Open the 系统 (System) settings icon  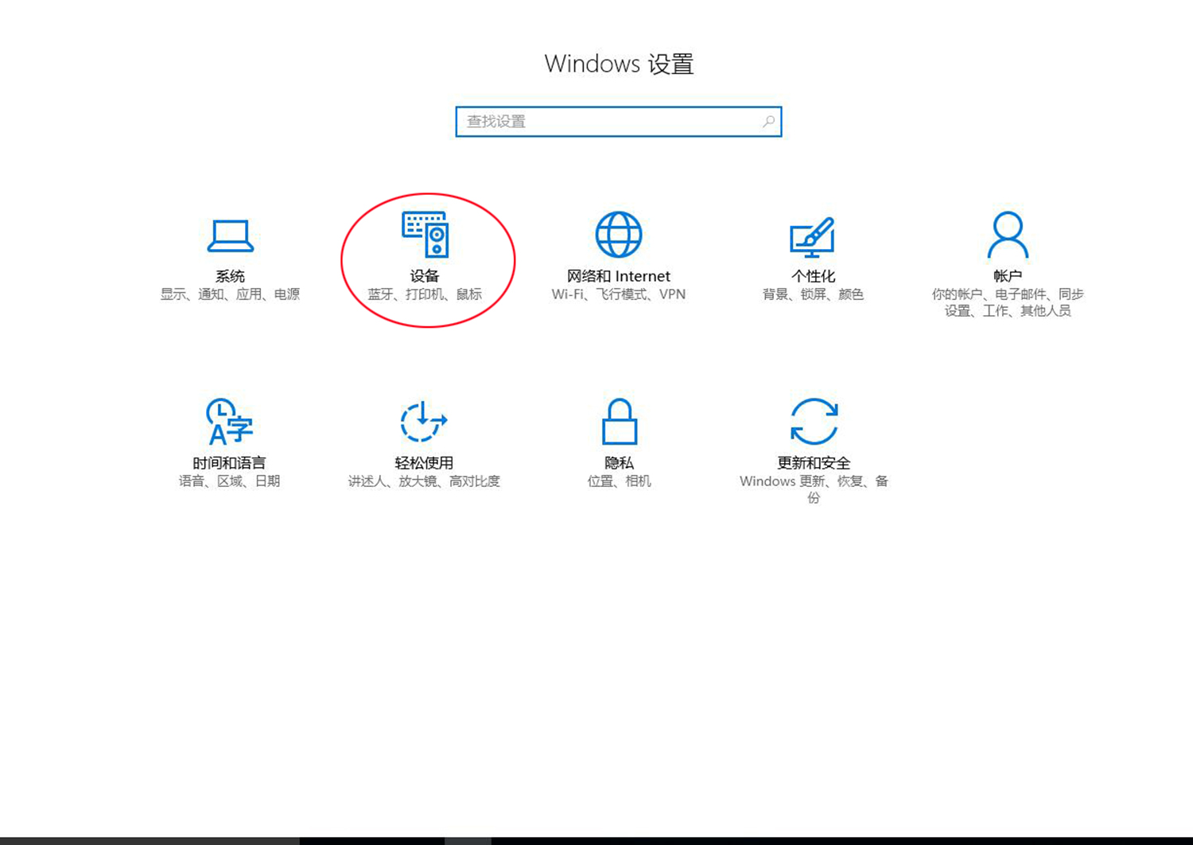[230, 235]
